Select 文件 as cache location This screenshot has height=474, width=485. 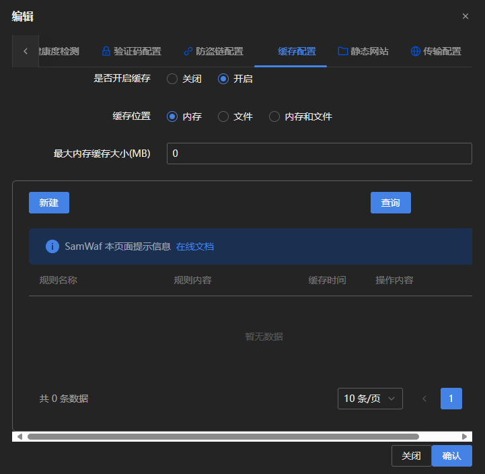223,116
